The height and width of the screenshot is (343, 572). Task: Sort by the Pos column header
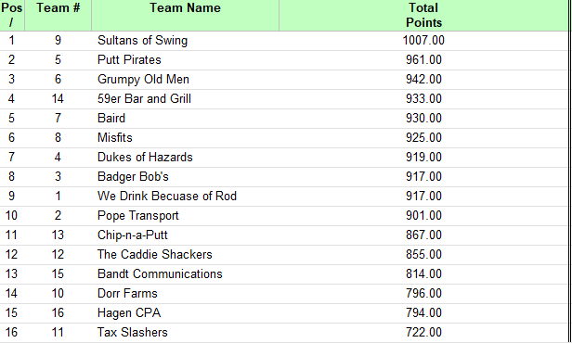12,15
